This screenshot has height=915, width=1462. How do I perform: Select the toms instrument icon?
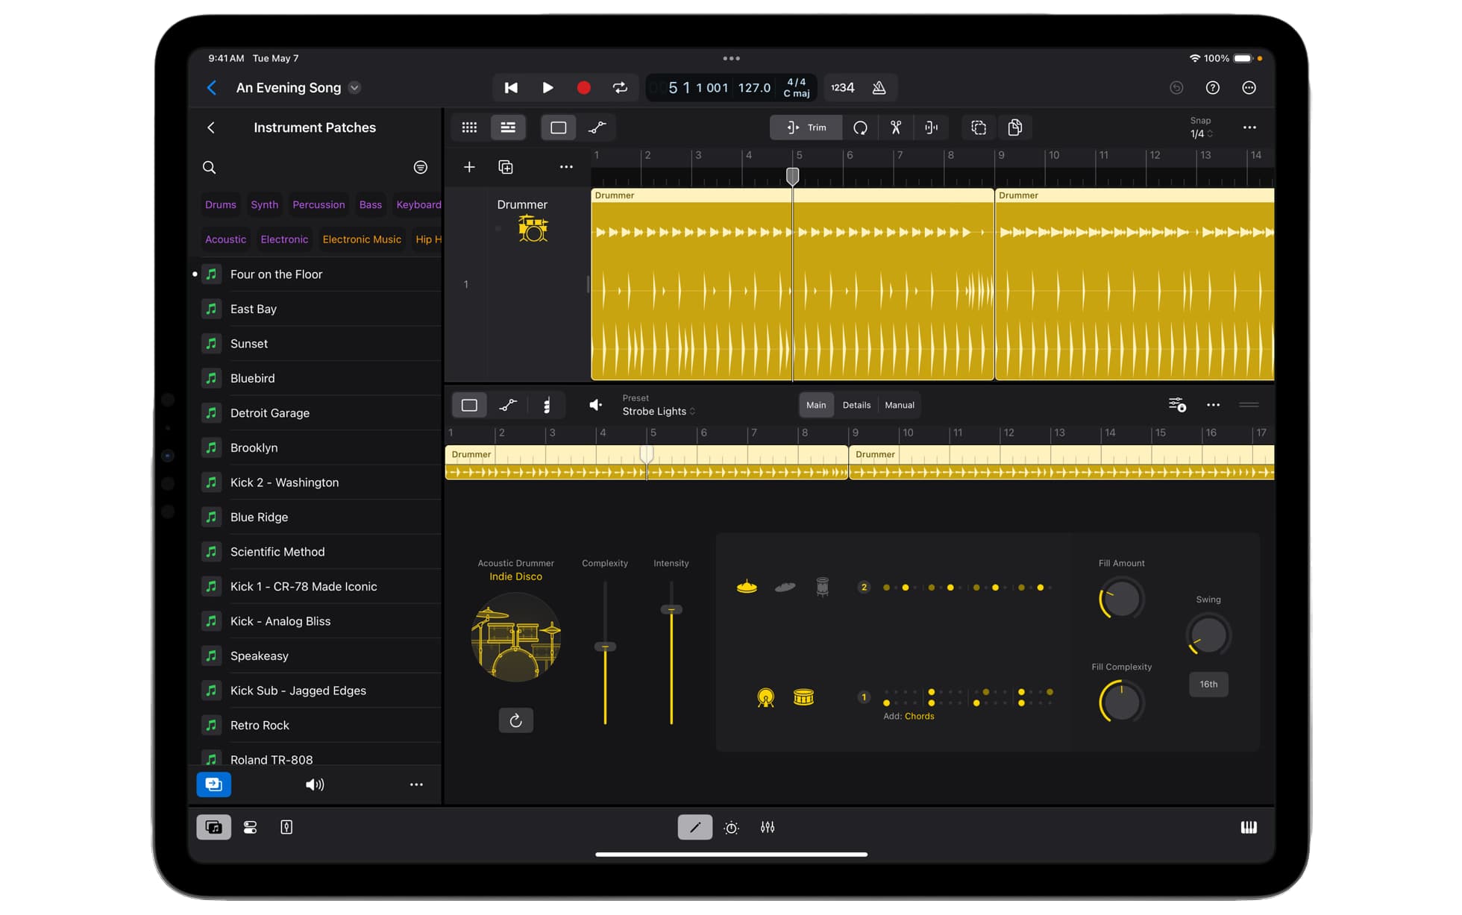tap(822, 588)
